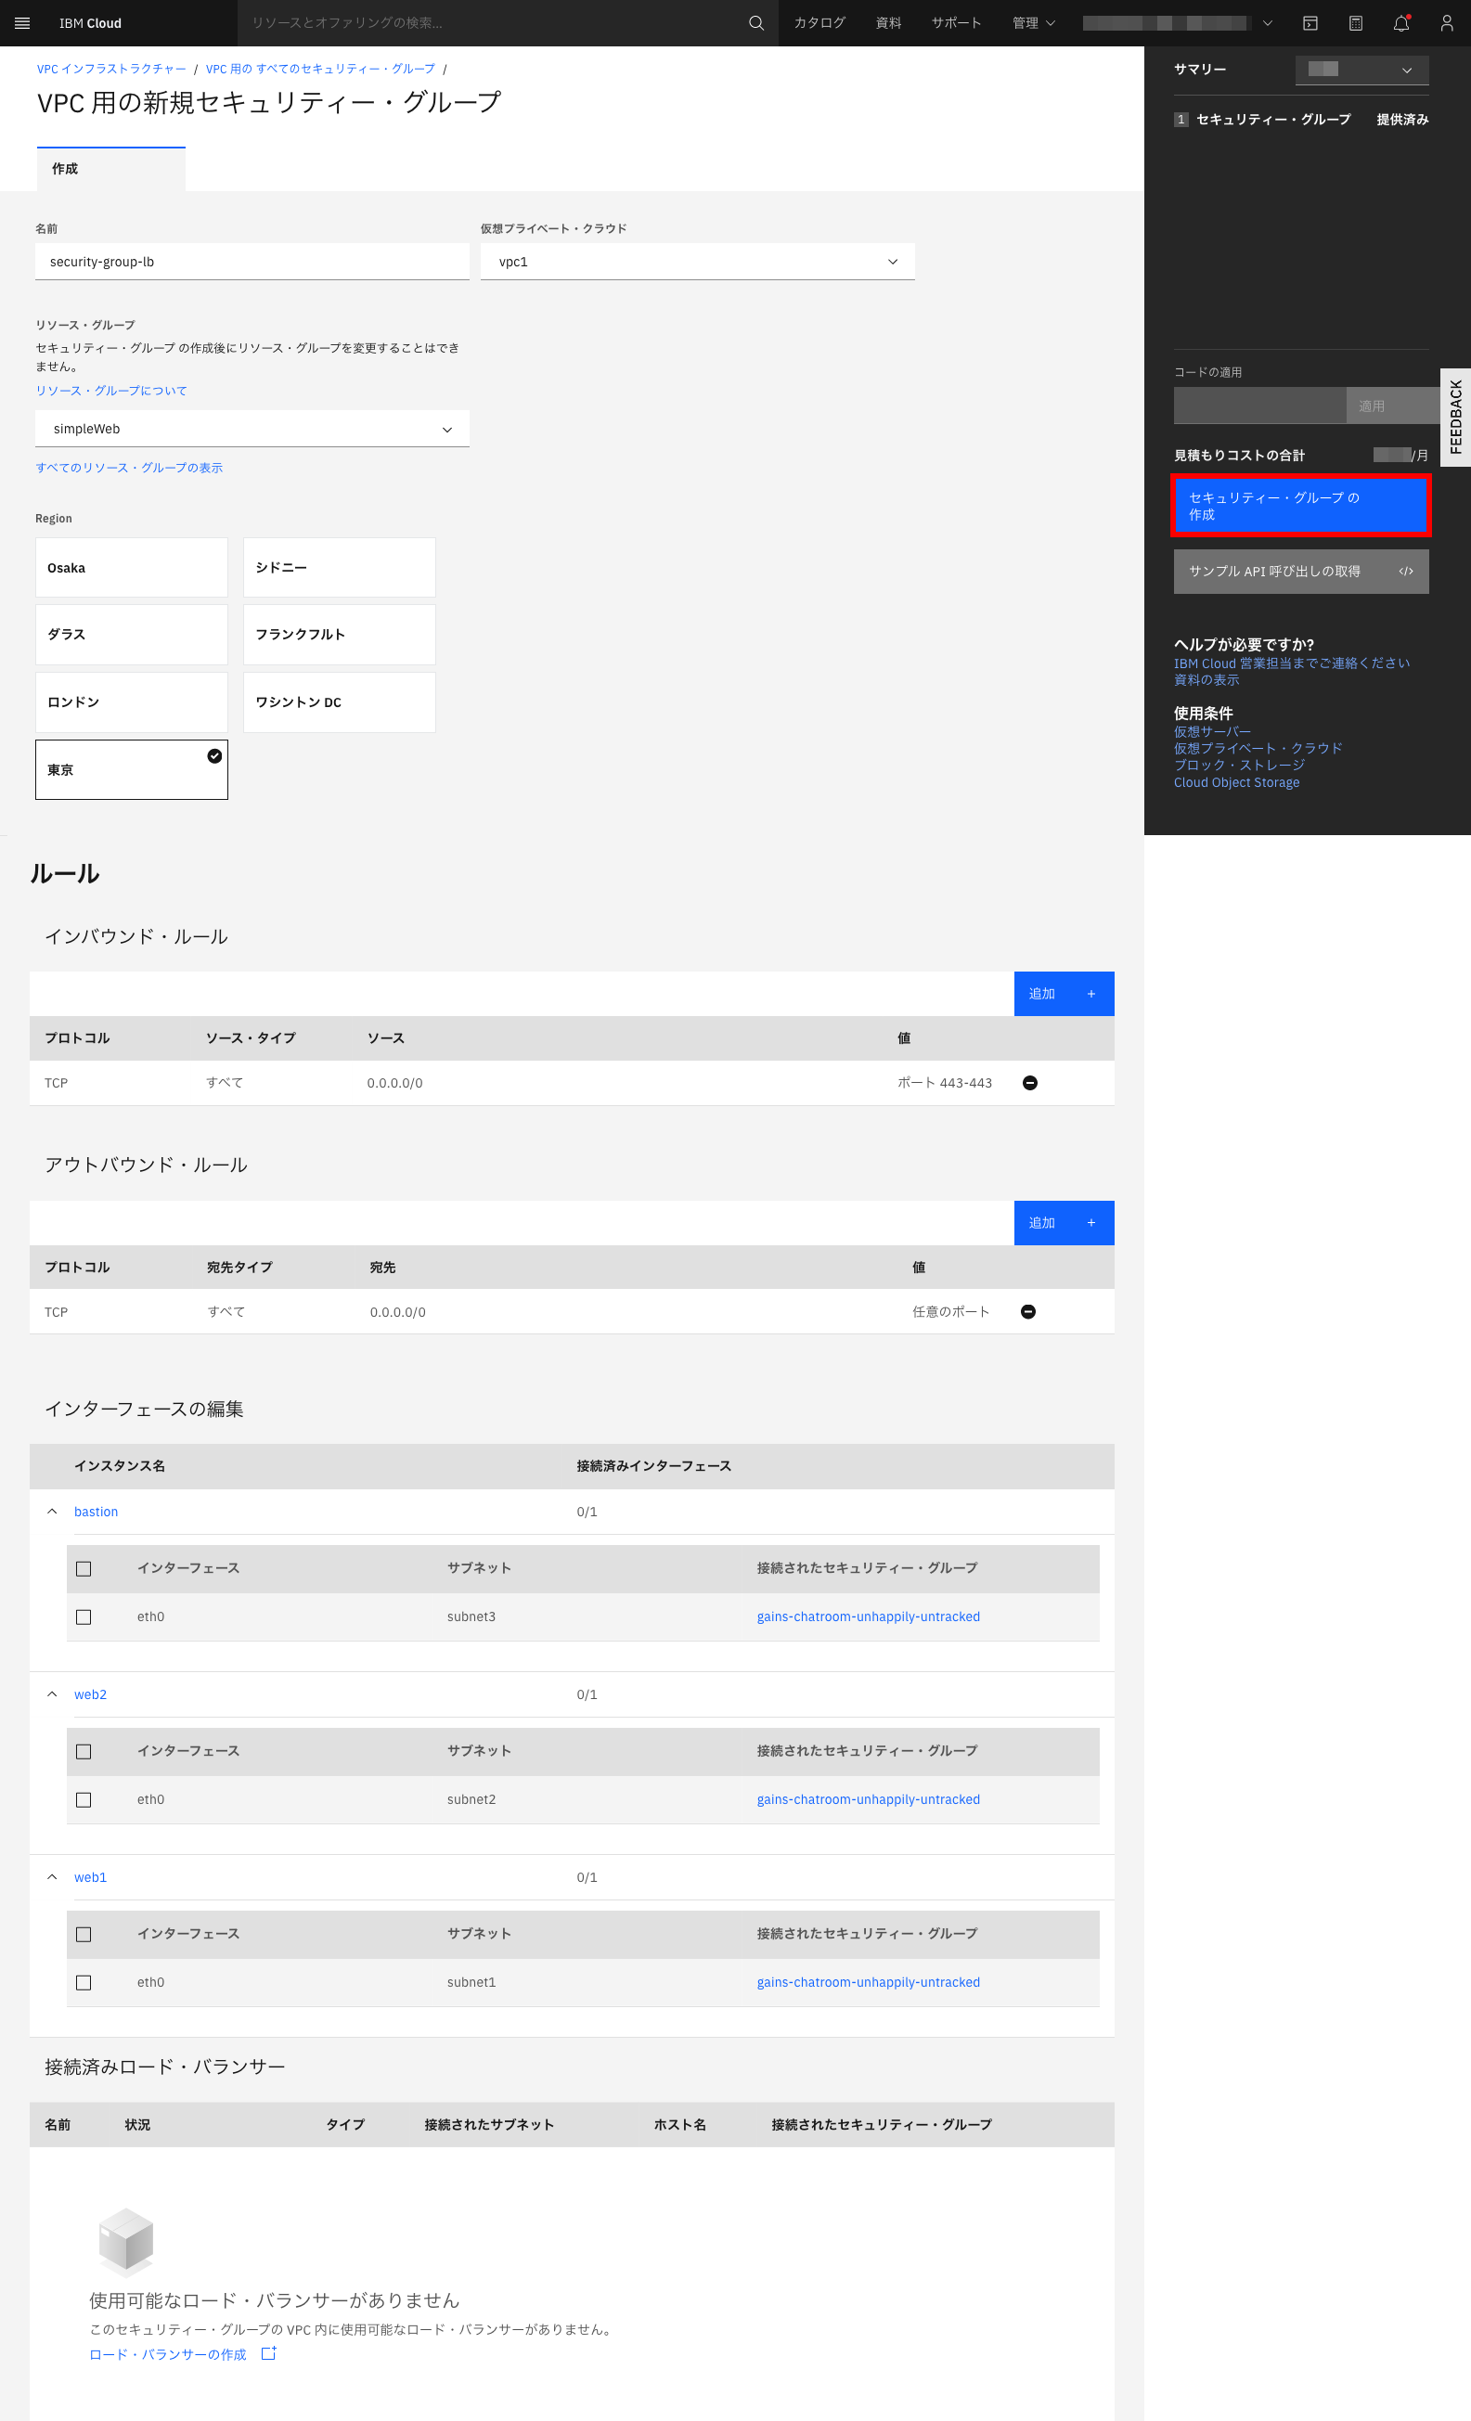Image resolution: width=1471 pixels, height=2421 pixels.
Task: Remove the inbound TCP 443 rule
Action: pyautogui.click(x=1030, y=1083)
